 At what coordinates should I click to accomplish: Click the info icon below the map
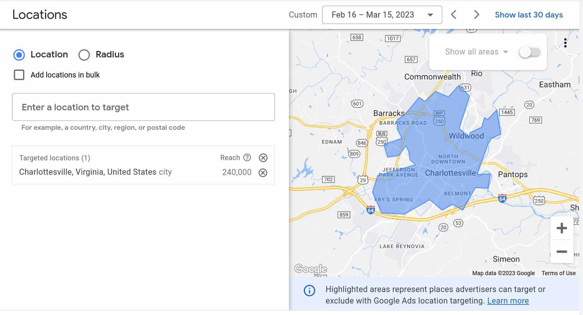309,290
